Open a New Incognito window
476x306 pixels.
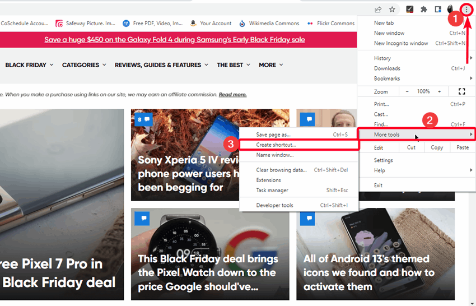point(416,43)
